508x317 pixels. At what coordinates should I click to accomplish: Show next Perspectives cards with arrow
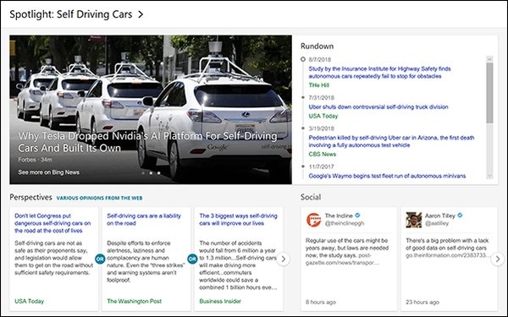pyautogui.click(x=283, y=259)
